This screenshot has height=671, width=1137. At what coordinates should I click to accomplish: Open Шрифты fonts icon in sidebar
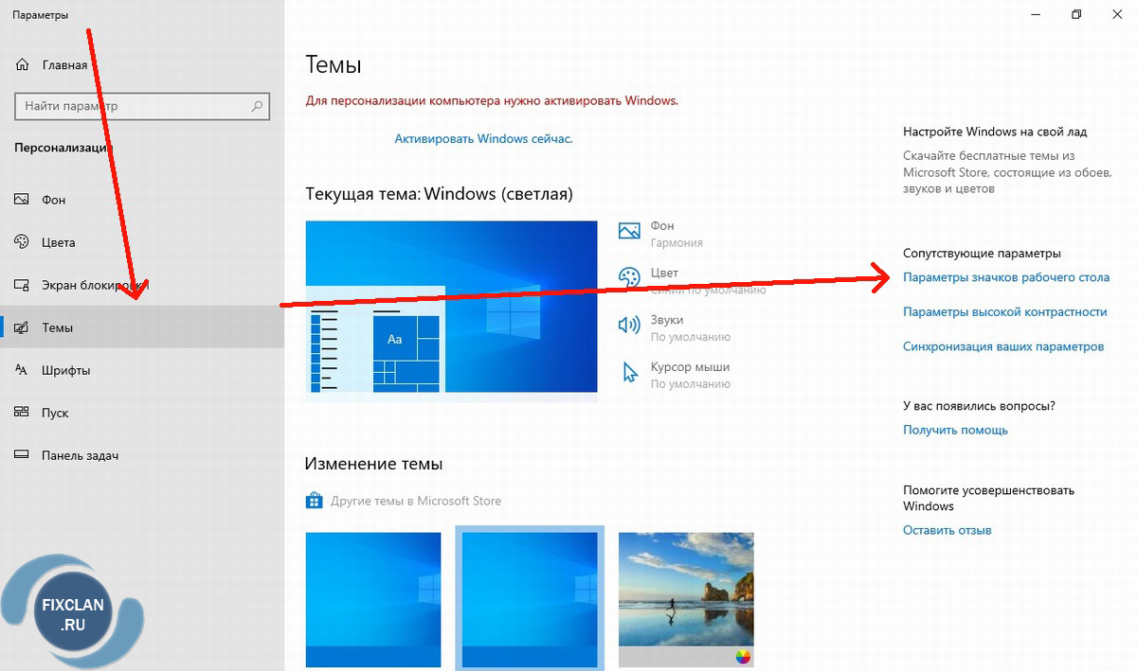point(23,370)
